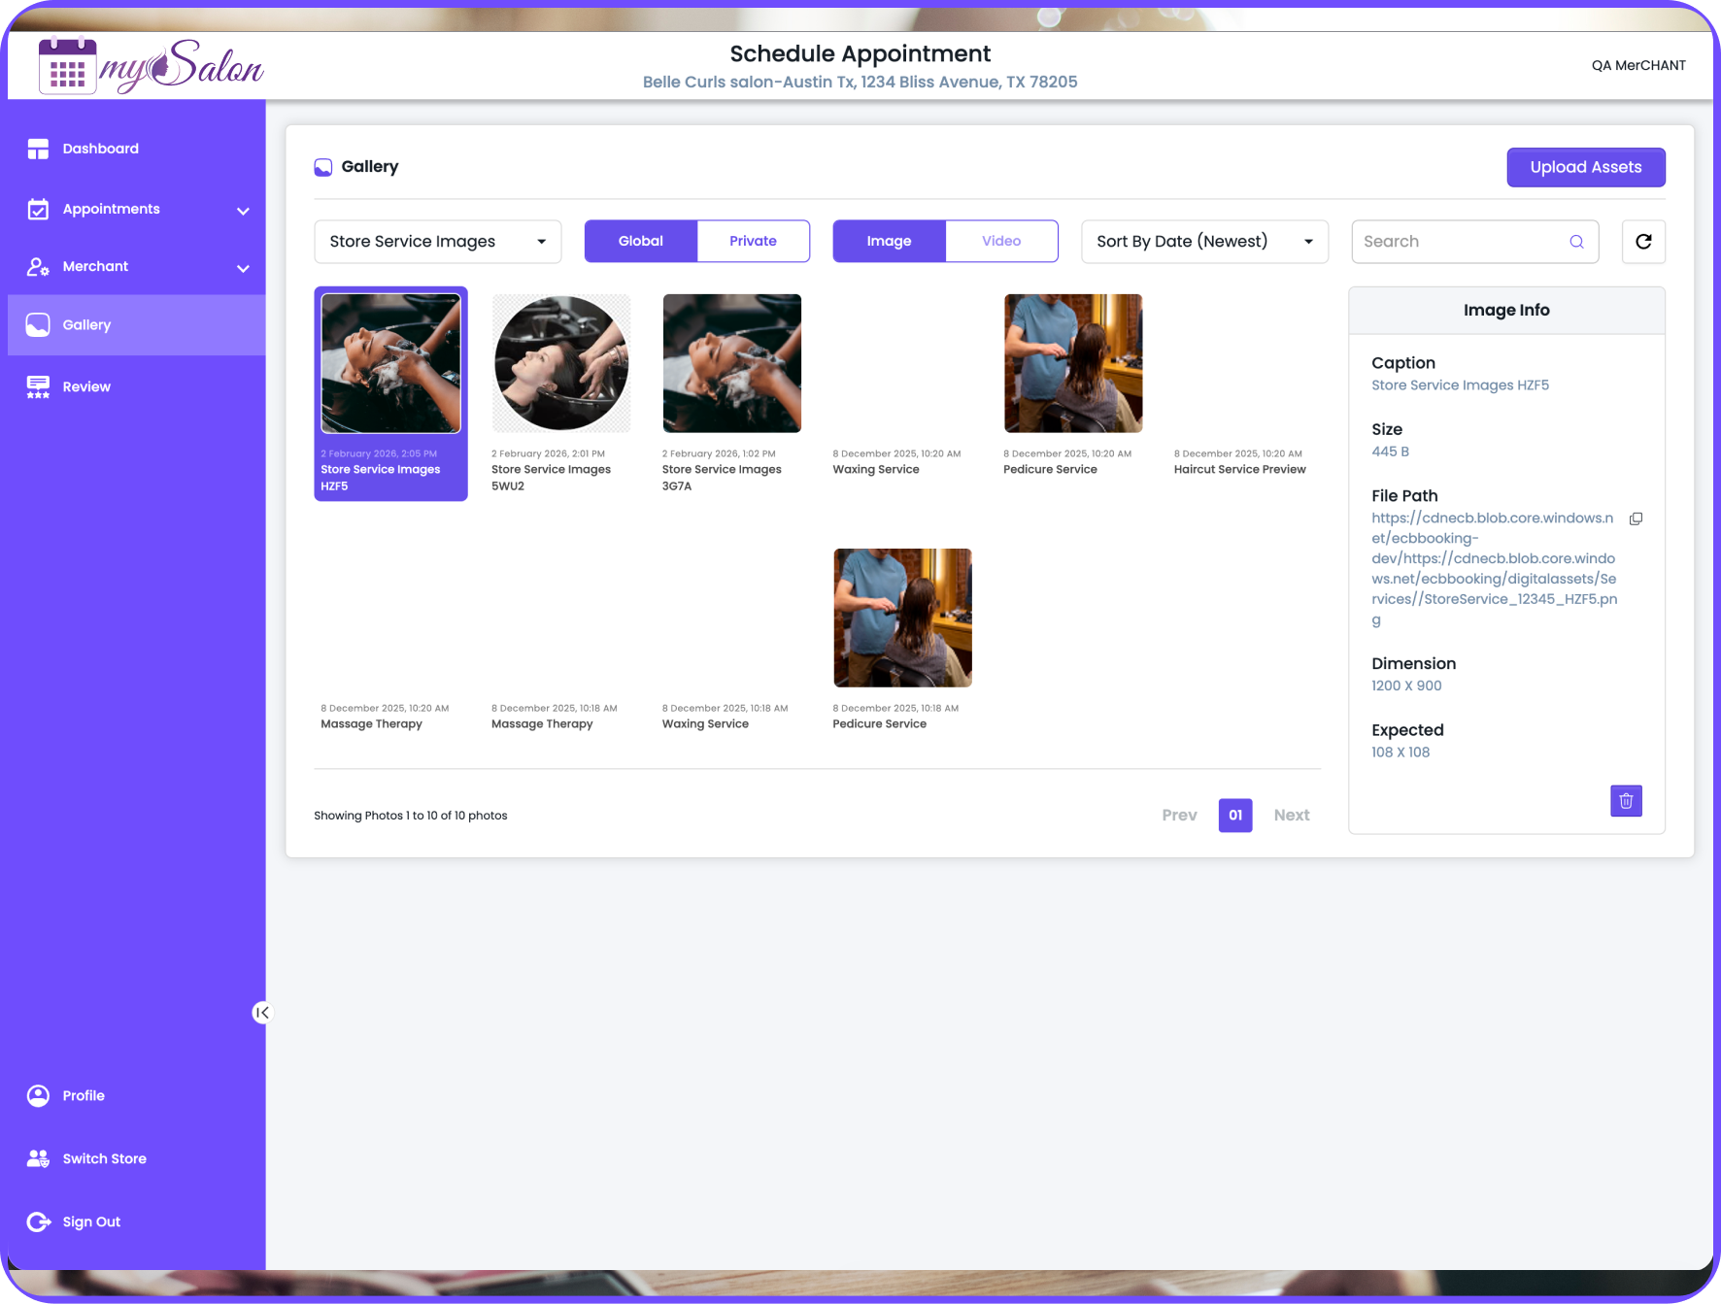Click the Switch Store icon
Viewport: 1721px width, 1304px height.
point(37,1157)
